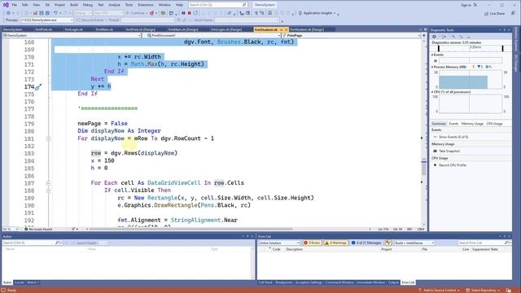Click the Take Snapshot camera icon
This screenshot has height=293, width=521.
point(435,151)
